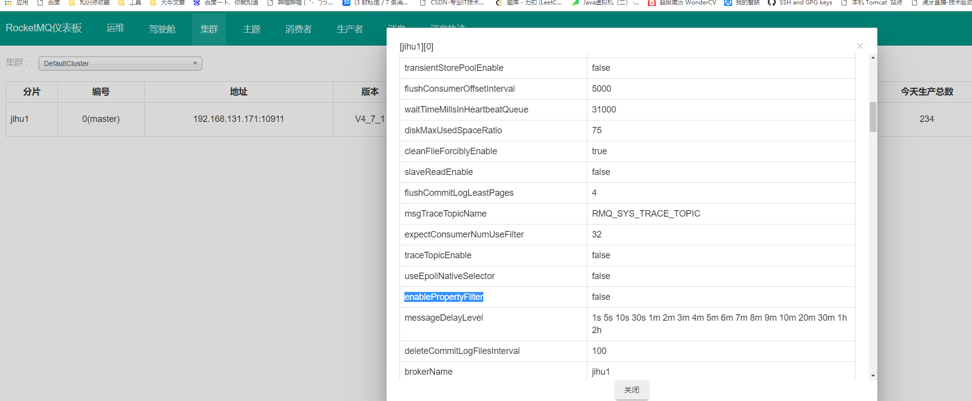The height and width of the screenshot is (401, 972).
Task: Select the brokerName property name
Action: tap(428, 372)
